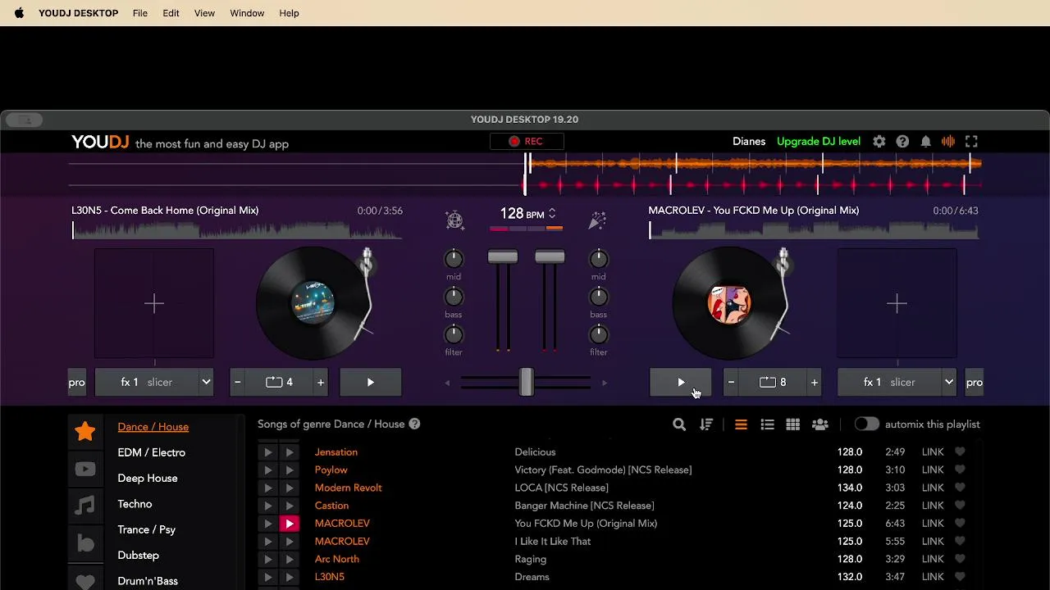Open the Apple menu
The width and height of the screenshot is (1050, 590).
(x=19, y=13)
